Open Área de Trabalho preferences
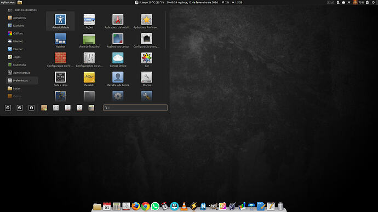 pos(89,40)
